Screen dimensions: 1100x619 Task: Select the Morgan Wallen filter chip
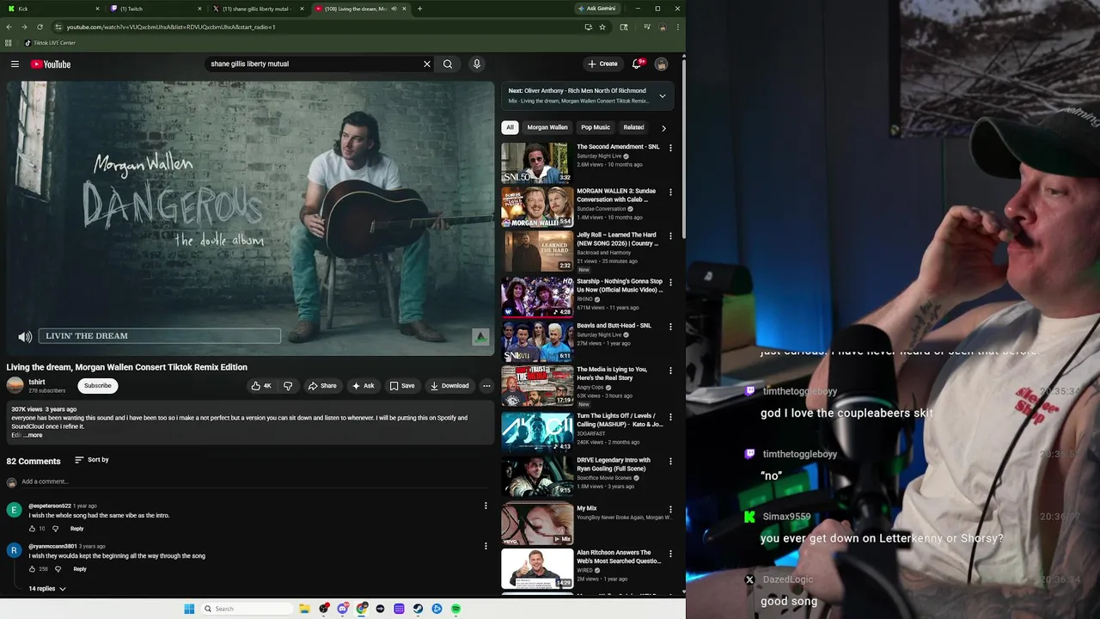(x=547, y=127)
